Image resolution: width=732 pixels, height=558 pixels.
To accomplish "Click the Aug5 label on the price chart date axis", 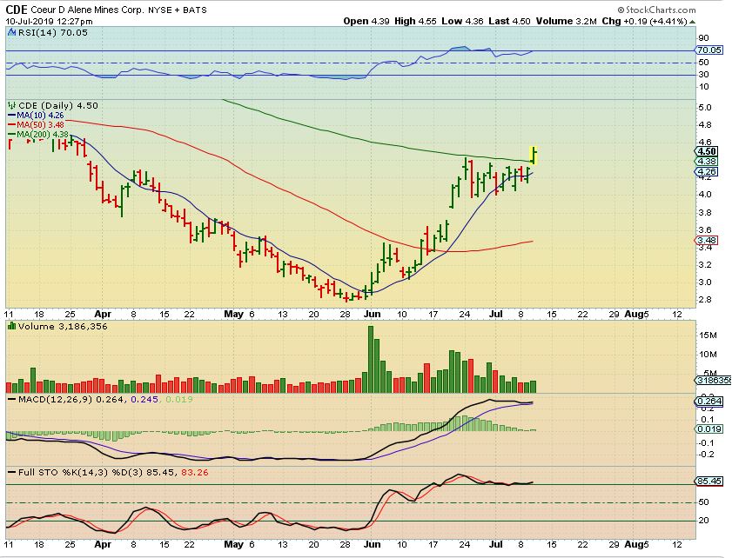I will coord(637,314).
